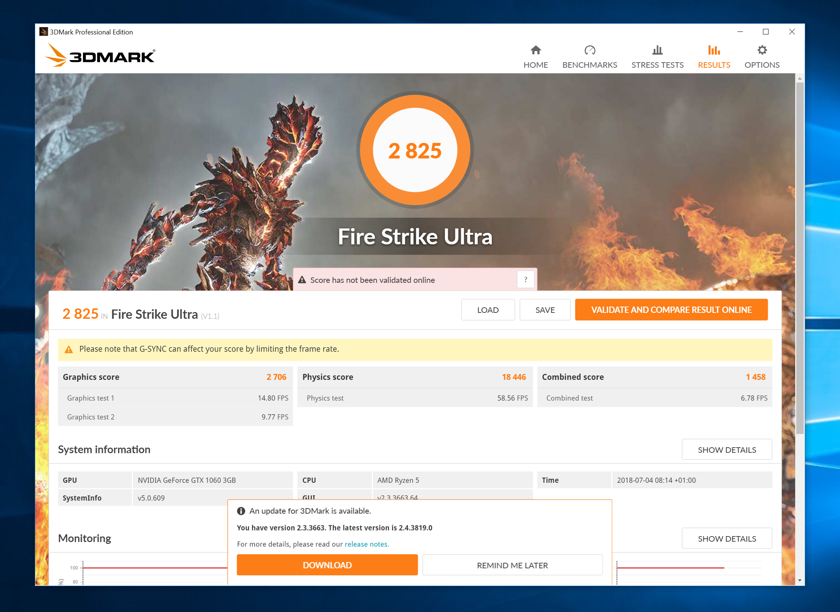The width and height of the screenshot is (840, 612).
Task: Go to the BENCHMARKS tab label
Action: pos(590,65)
